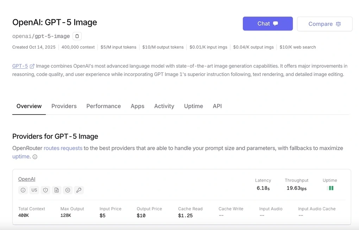Click the OpenAI provider name link
The image size is (359, 230).
point(27,179)
